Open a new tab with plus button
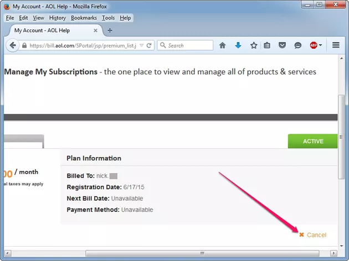This screenshot has width=349, height=261. pos(110,30)
